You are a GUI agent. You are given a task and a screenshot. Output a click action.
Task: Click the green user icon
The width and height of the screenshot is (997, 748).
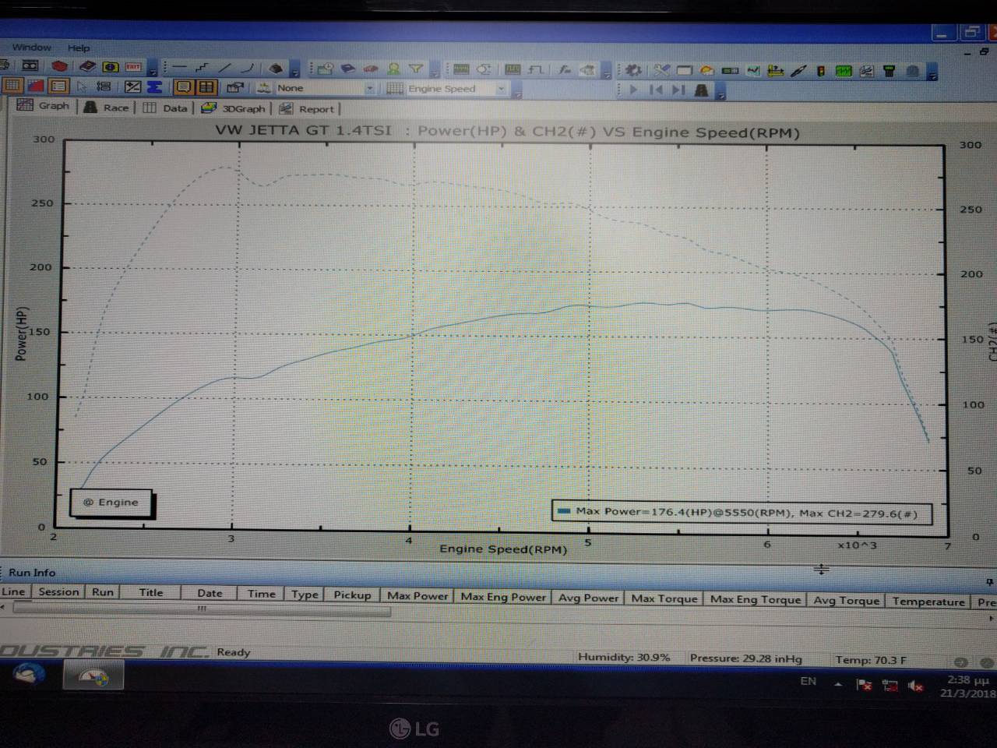tap(393, 69)
